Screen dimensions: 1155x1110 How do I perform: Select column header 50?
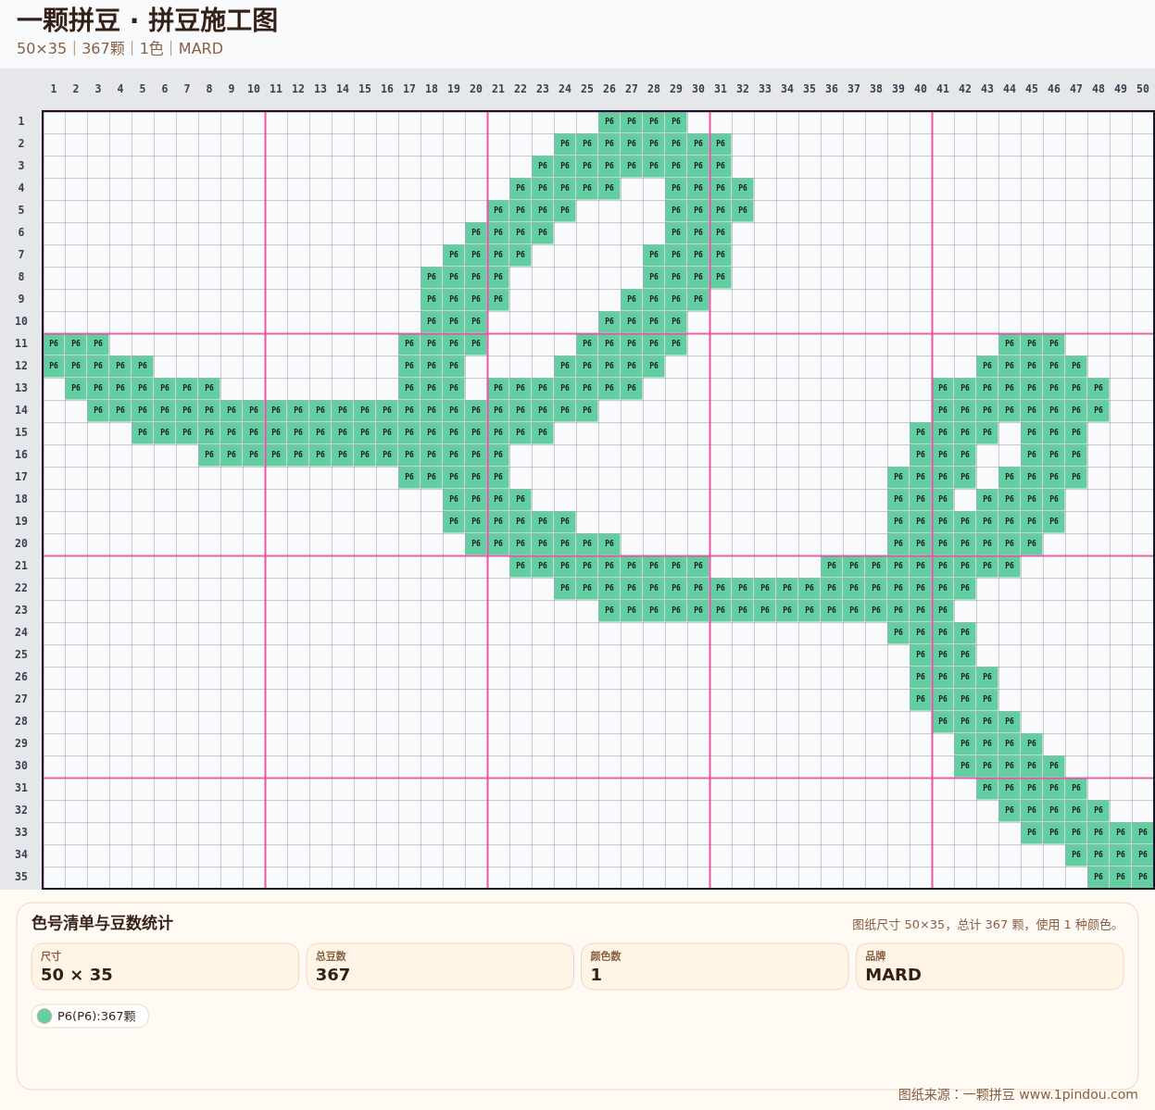[x=1143, y=89]
